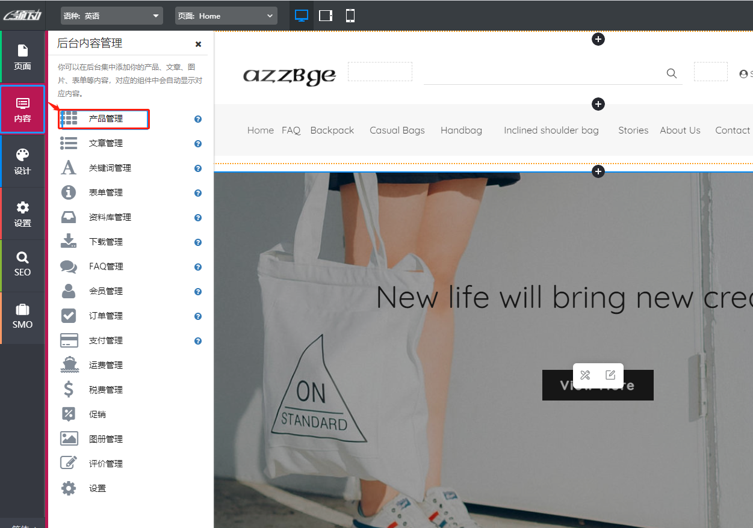Open the 设计 palette sidebar icon

pyautogui.click(x=22, y=161)
